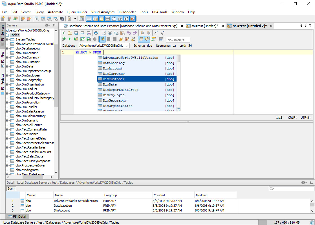The width and height of the screenshot is (315, 225).
Task: Execute the query with the green play arrow
Action: (70, 39)
